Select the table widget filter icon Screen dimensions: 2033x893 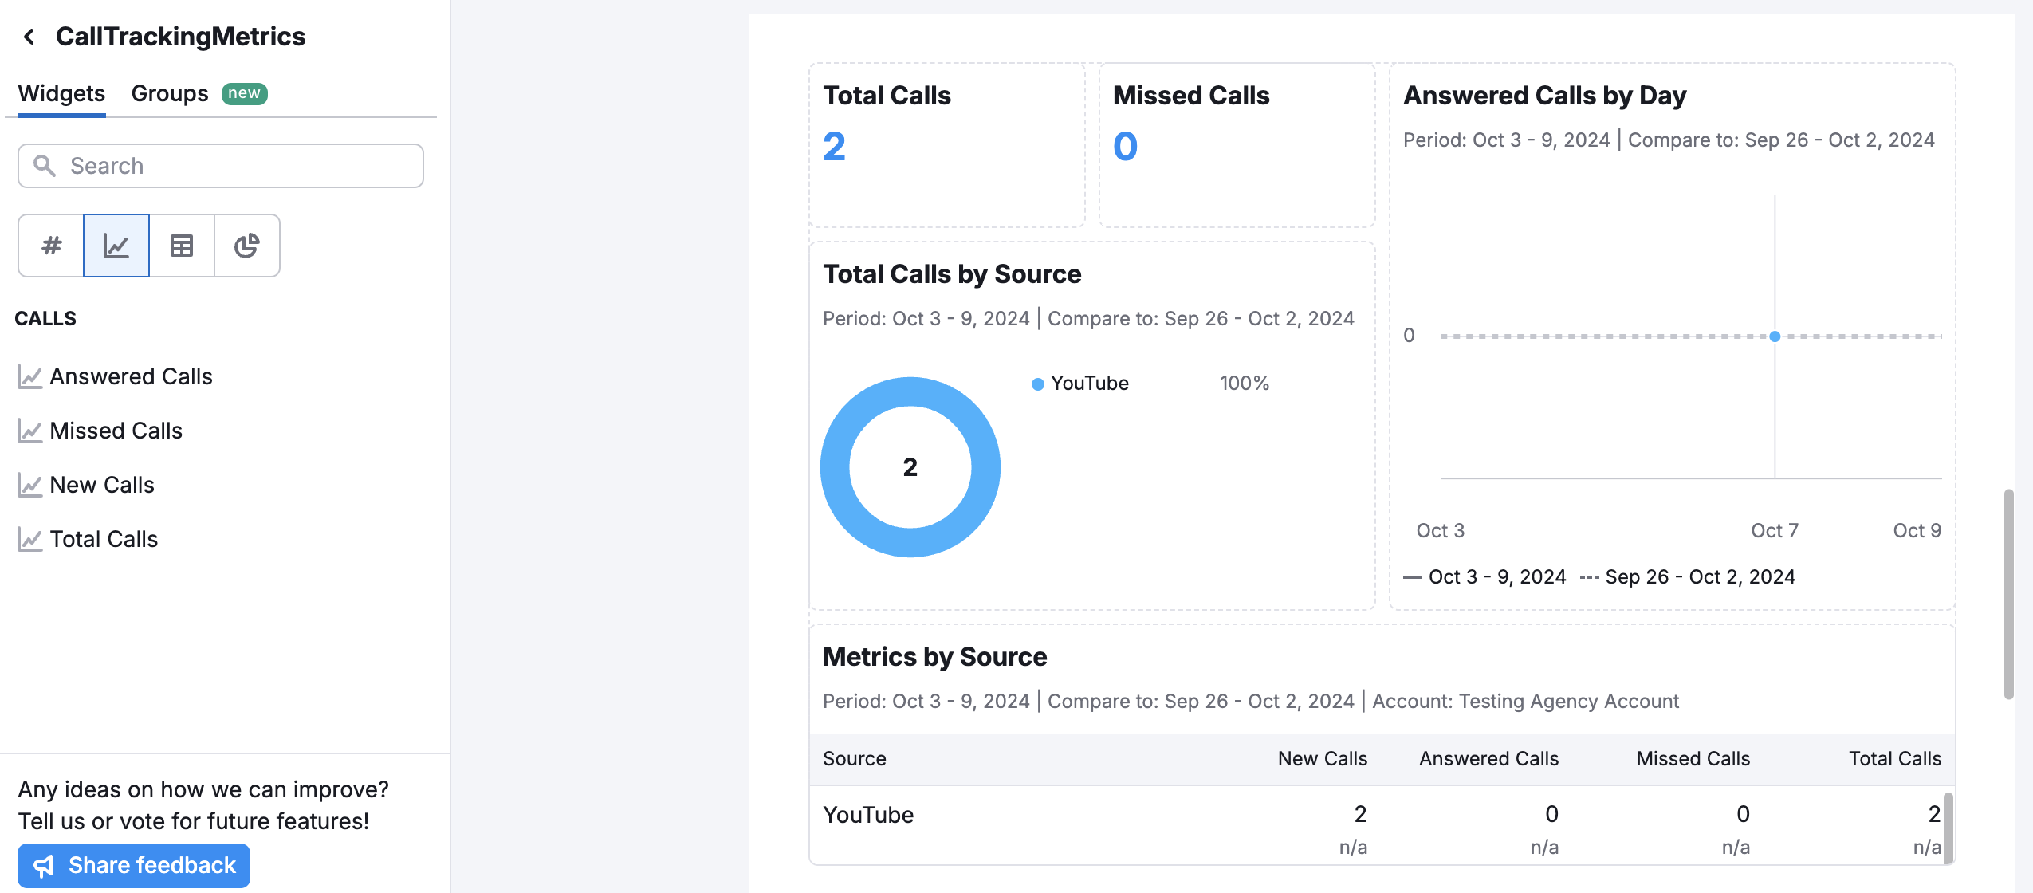[x=182, y=246]
